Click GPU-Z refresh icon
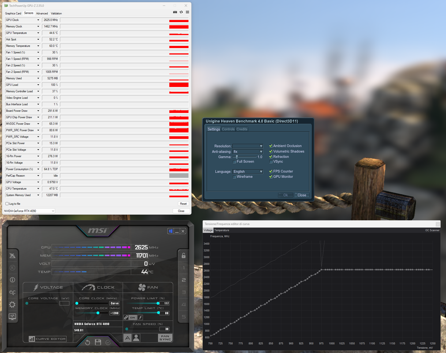Image resolution: width=446 pixels, height=353 pixels. (x=181, y=12)
